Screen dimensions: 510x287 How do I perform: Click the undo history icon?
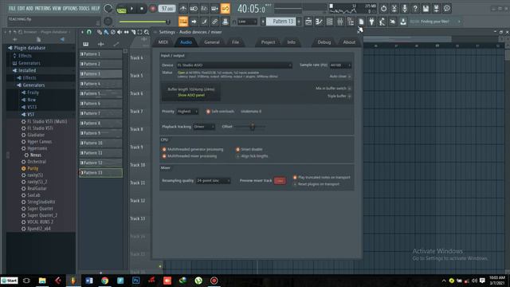coord(384,9)
